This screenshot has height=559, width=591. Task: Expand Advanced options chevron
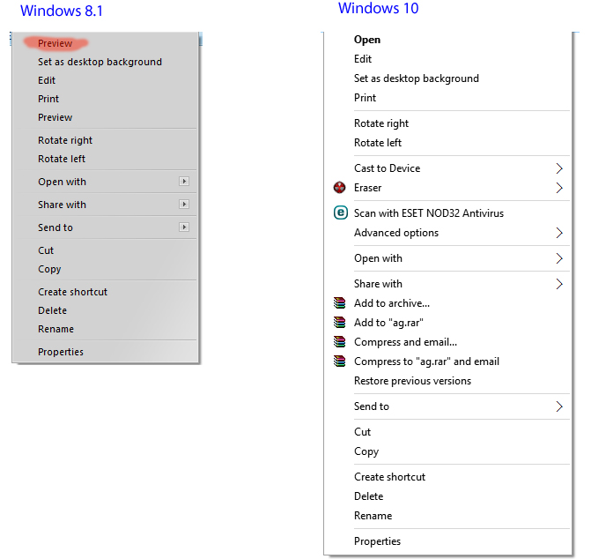click(559, 233)
